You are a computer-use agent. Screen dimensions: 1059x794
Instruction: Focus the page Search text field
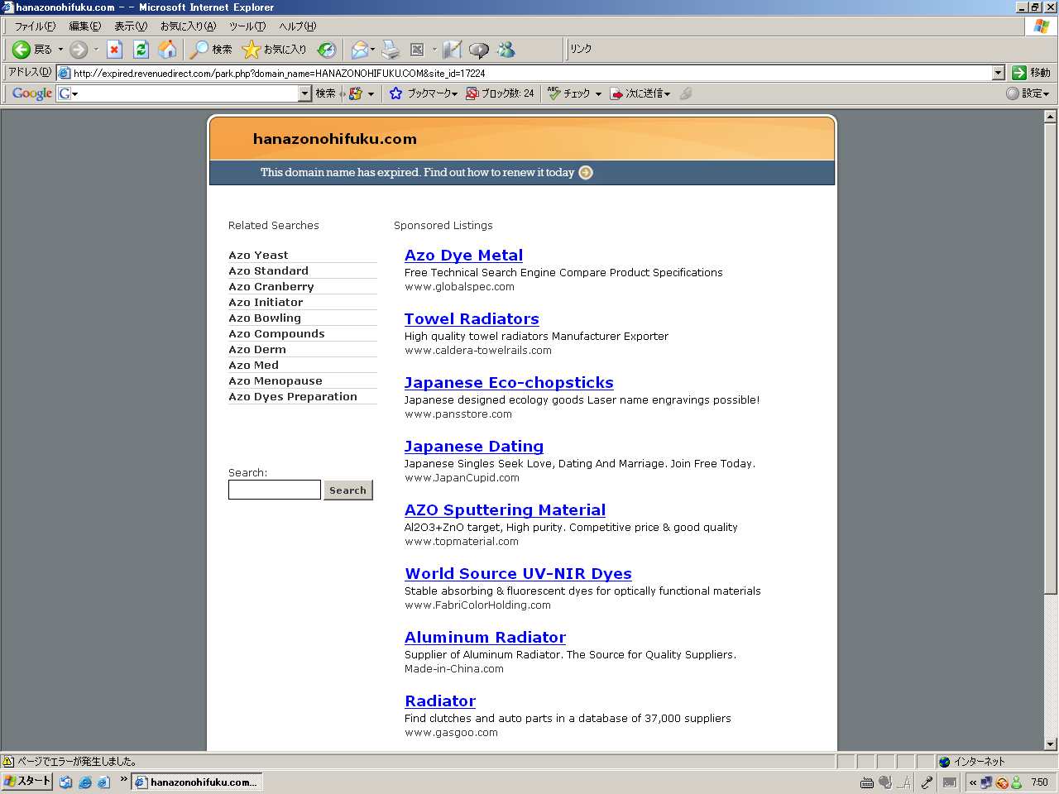(275, 490)
